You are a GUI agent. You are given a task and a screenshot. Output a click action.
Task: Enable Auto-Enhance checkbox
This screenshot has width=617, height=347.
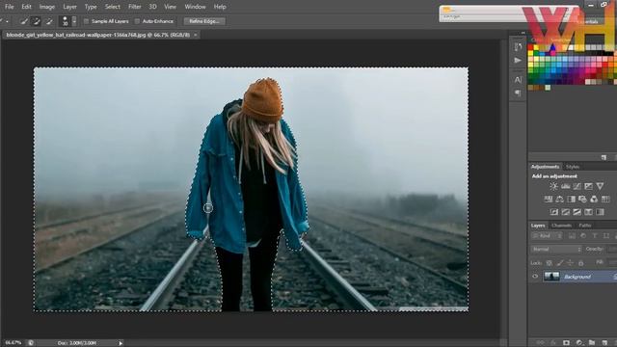tap(137, 21)
